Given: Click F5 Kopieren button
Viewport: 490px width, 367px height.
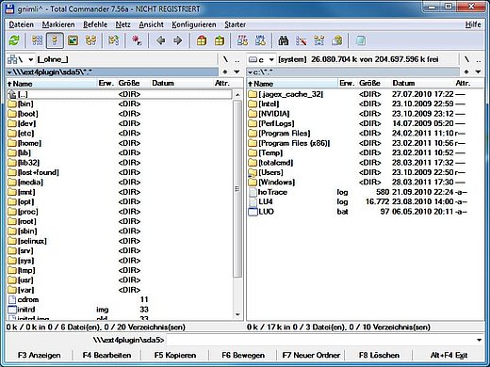Looking at the screenshot, I should pyautogui.click(x=175, y=355).
